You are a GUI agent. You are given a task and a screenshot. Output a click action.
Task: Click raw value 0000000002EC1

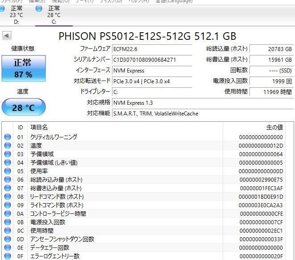261,230
